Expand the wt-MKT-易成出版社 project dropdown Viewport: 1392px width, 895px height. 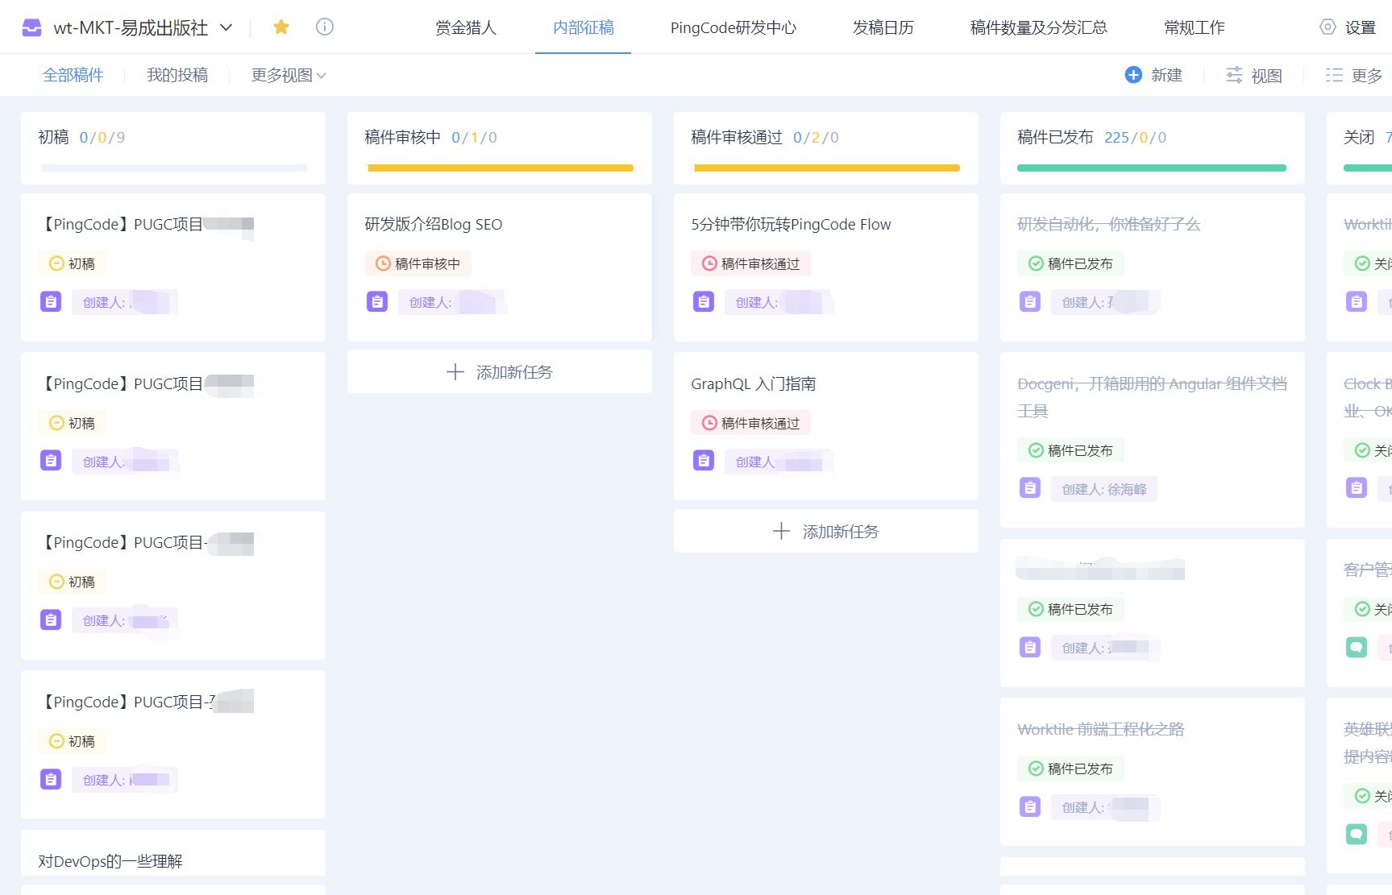click(x=226, y=27)
